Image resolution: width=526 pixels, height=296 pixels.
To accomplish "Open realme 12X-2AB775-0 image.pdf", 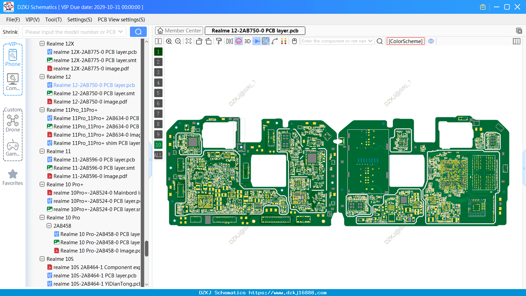I will (x=91, y=68).
